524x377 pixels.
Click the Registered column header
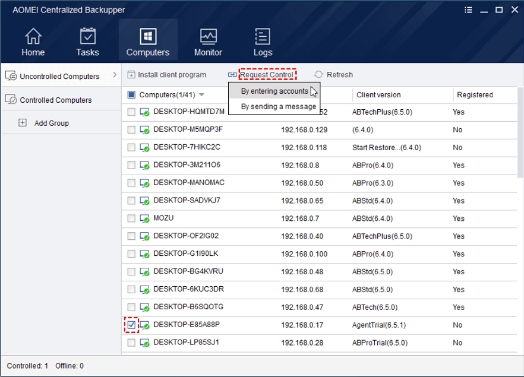475,95
